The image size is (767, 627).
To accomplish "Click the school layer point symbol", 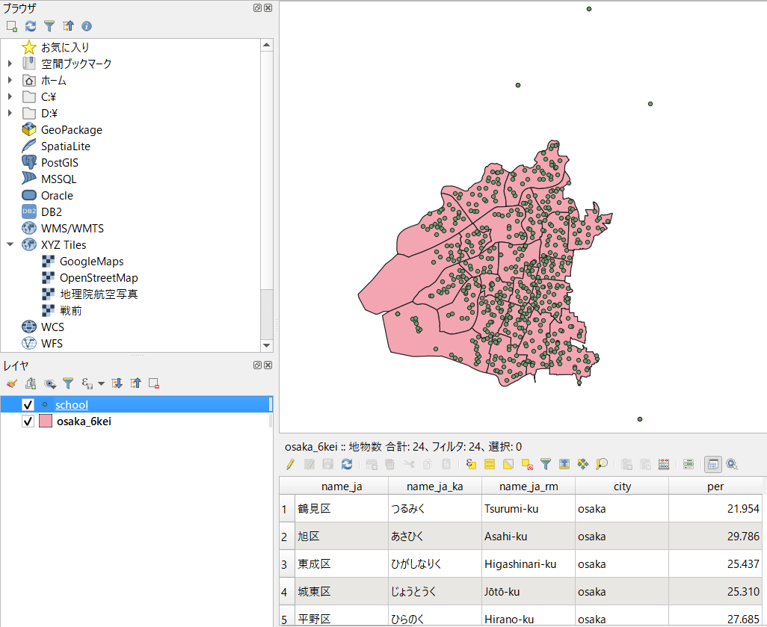I will [x=45, y=405].
